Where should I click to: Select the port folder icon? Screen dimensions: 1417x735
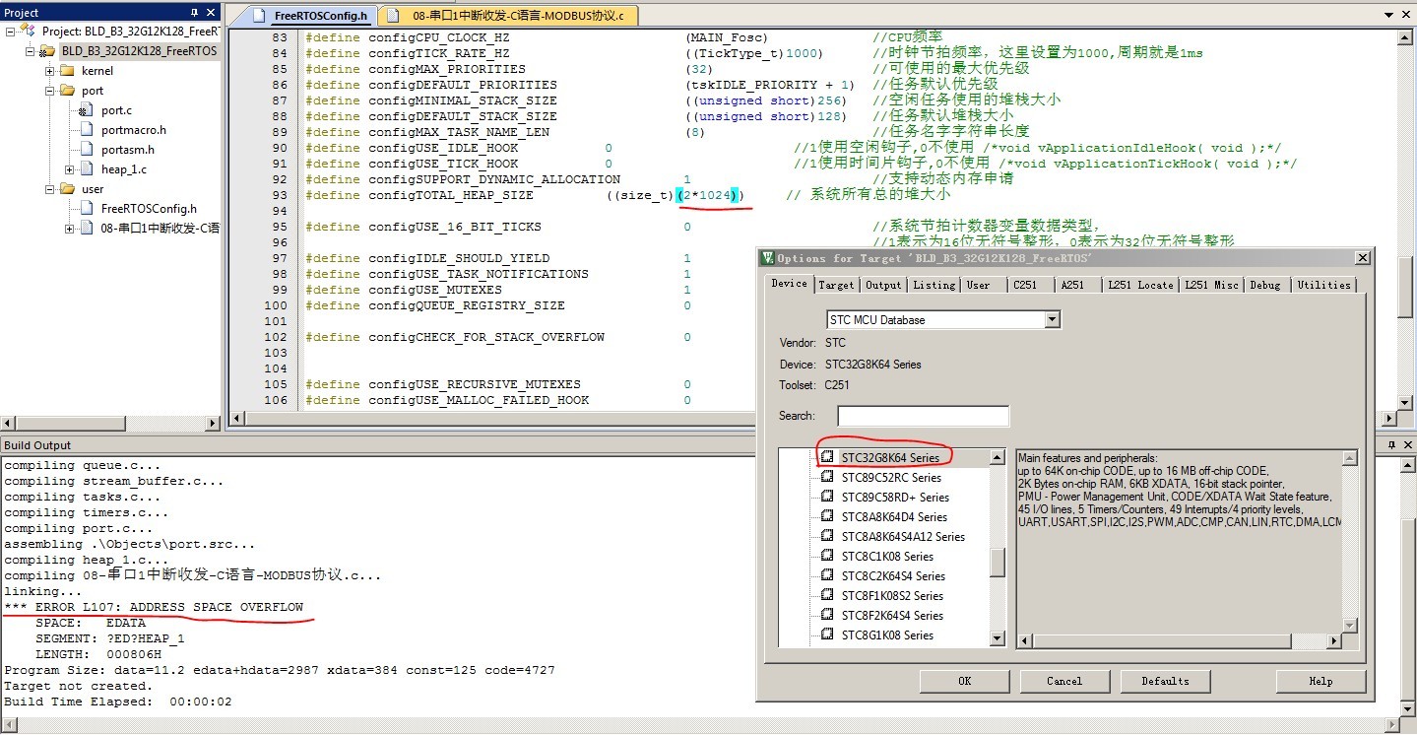[67, 91]
